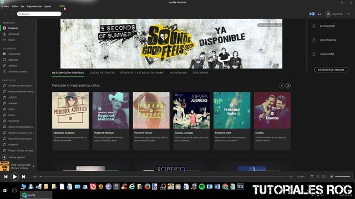
Task: Show lyrics with the Letras button
Action: (x=301, y=176)
